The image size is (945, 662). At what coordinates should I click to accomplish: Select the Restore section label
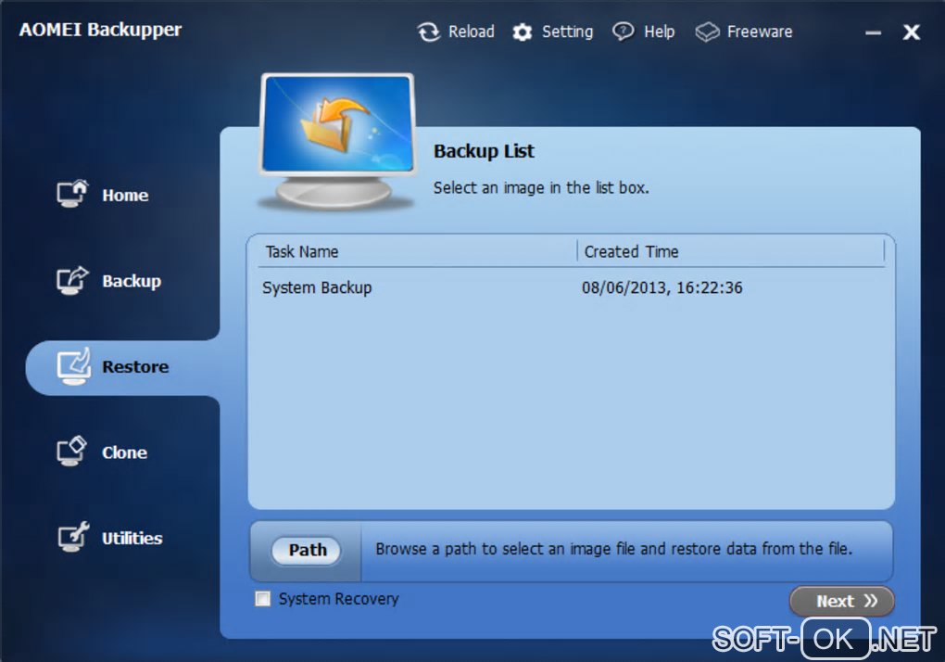pyautogui.click(x=135, y=366)
